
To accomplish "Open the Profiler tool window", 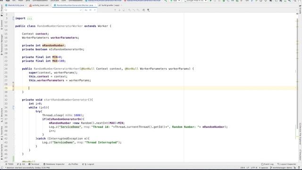I will point(73,164).
